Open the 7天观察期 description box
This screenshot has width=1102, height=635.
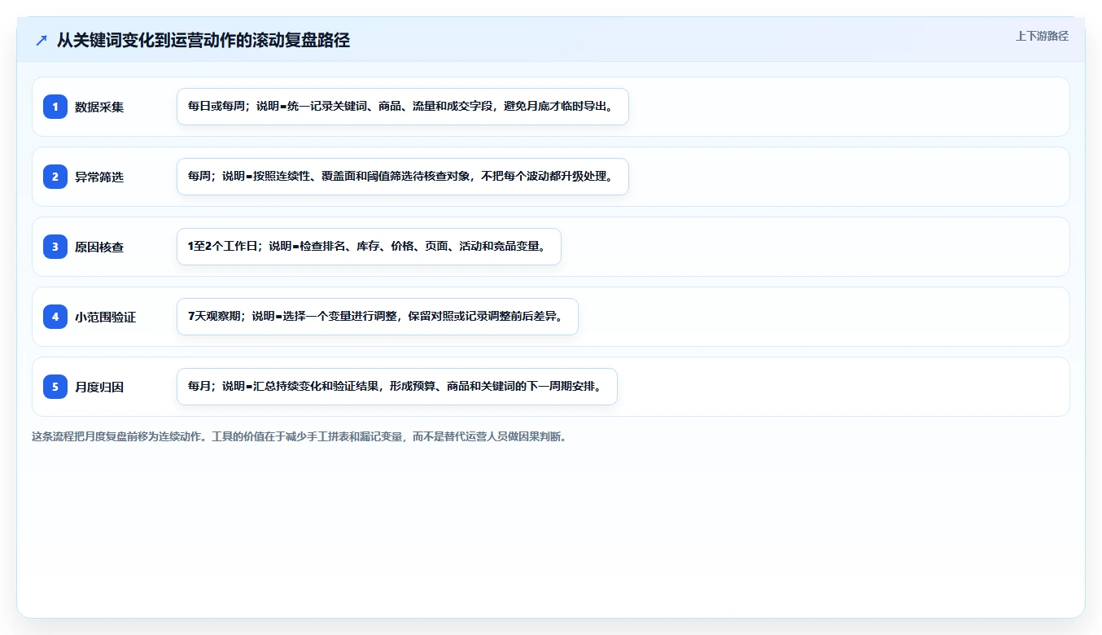tap(378, 317)
